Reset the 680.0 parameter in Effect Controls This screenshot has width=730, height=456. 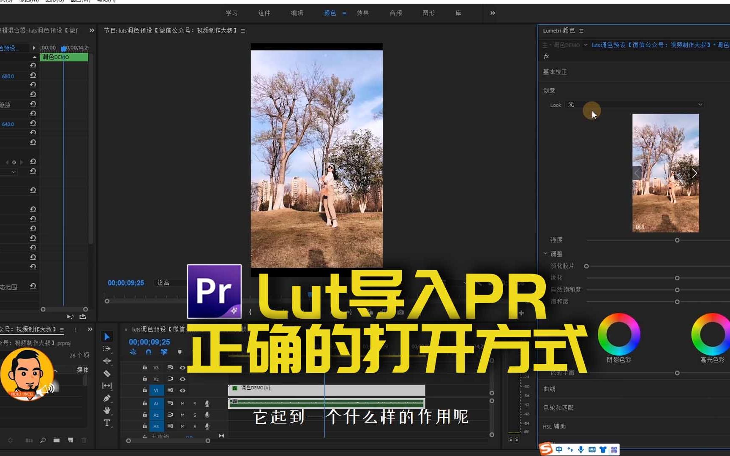[x=33, y=75]
